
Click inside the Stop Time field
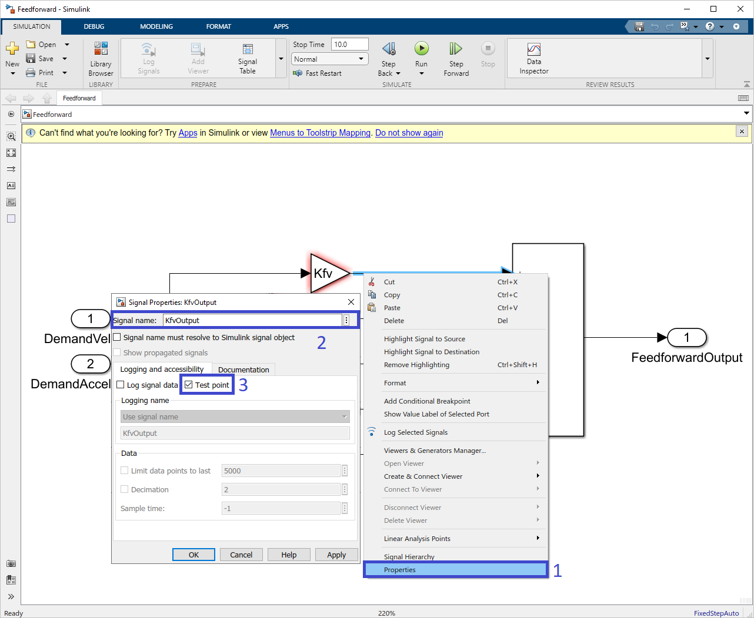[x=349, y=44]
